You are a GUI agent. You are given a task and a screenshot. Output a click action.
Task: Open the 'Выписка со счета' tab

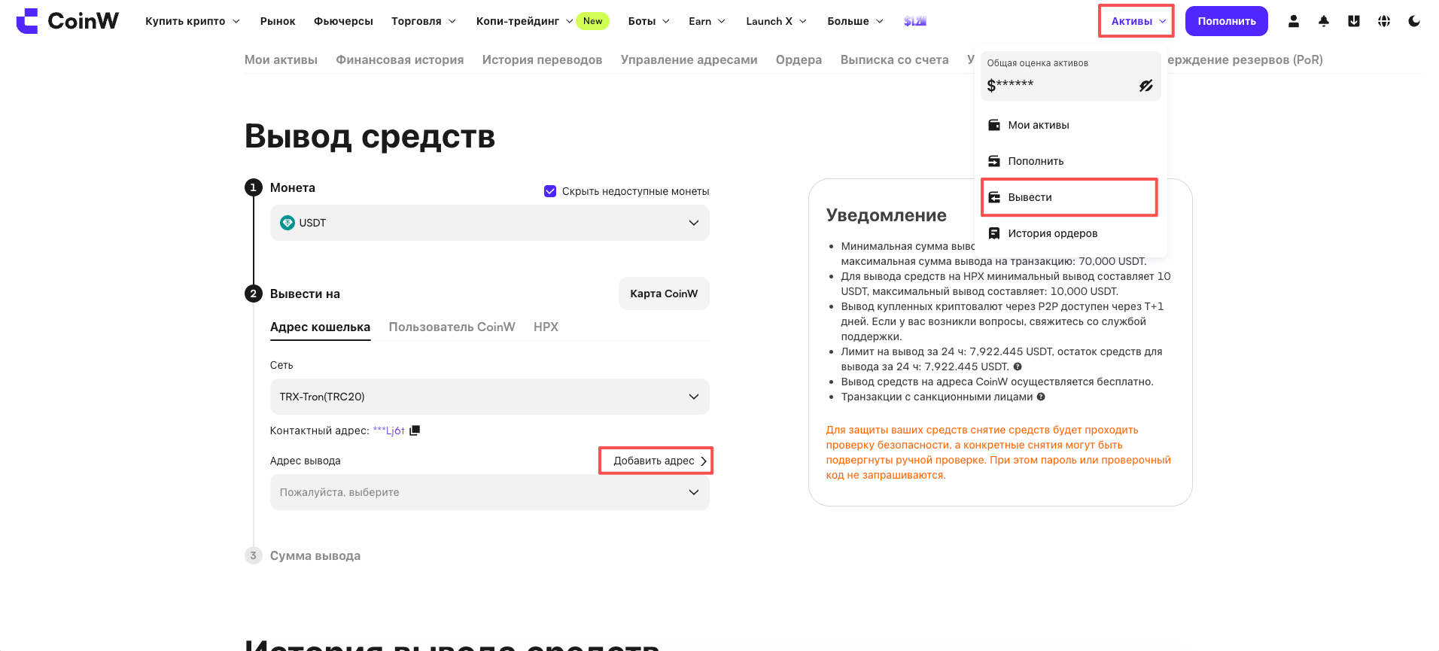(894, 59)
